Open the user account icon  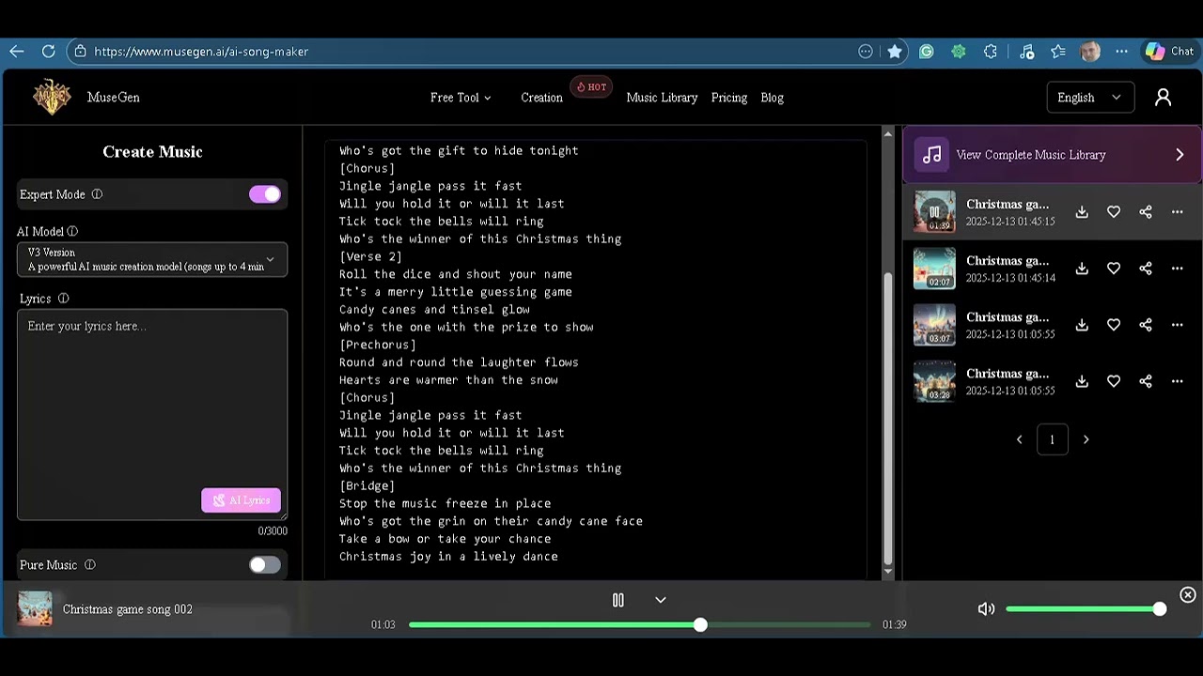[1163, 98]
